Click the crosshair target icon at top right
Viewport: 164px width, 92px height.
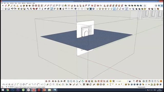[156, 6]
